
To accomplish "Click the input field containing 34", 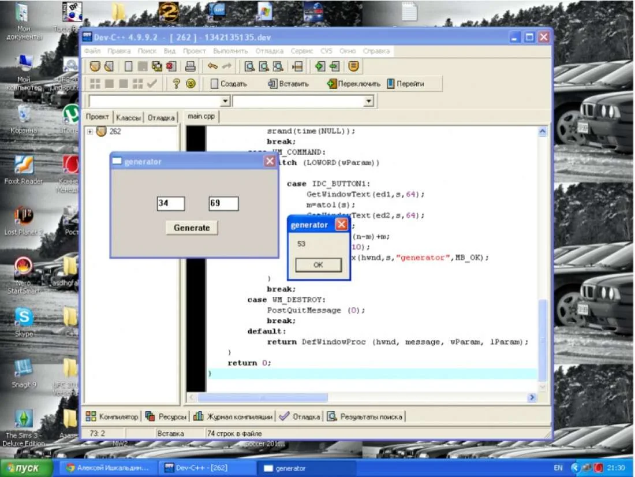I will point(170,204).
